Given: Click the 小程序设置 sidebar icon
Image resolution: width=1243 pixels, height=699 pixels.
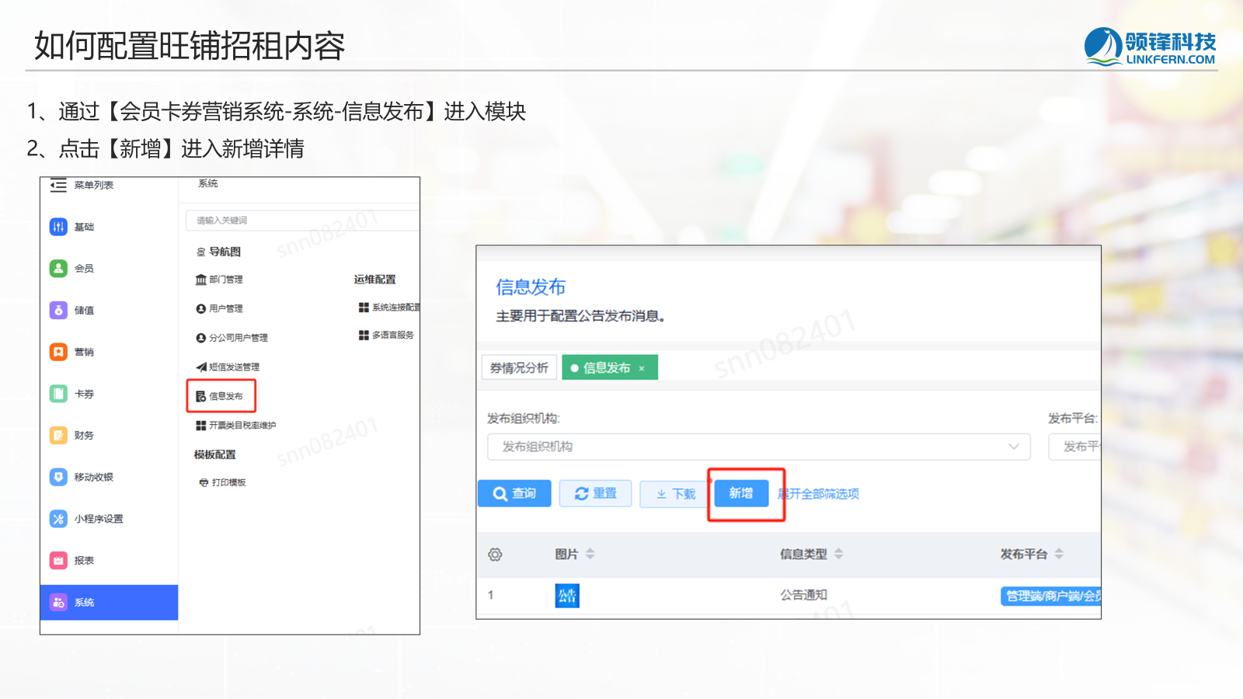Looking at the screenshot, I should tap(58, 519).
